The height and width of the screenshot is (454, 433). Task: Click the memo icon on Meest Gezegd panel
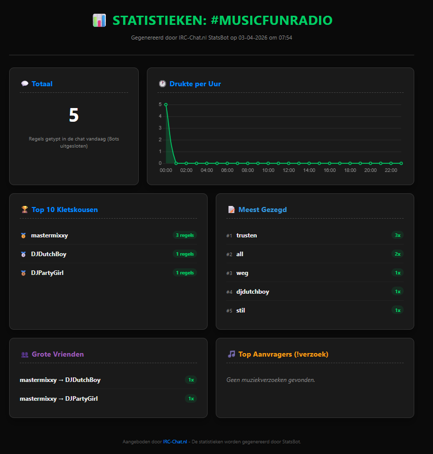(x=231, y=209)
